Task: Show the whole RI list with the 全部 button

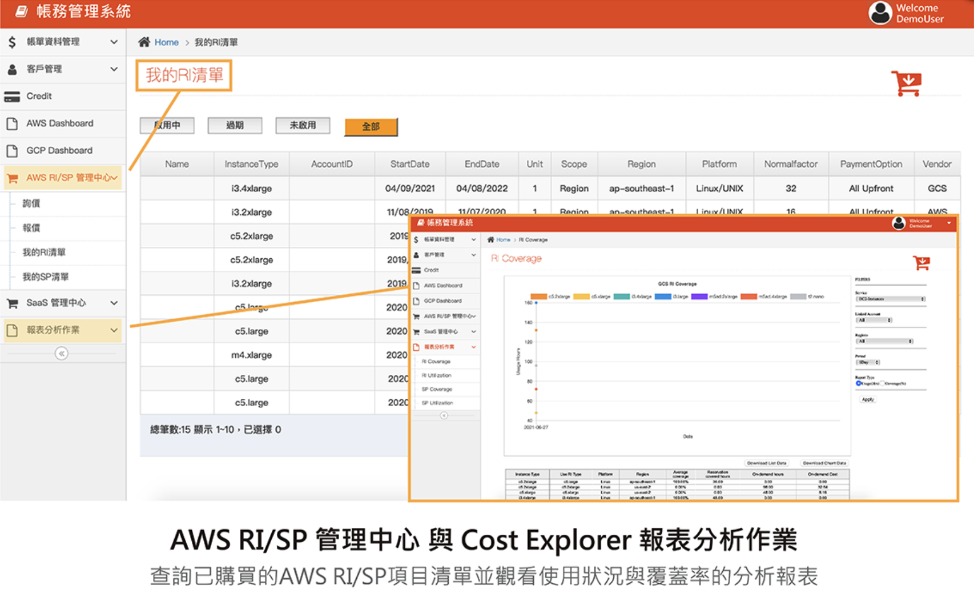Action: point(371,127)
